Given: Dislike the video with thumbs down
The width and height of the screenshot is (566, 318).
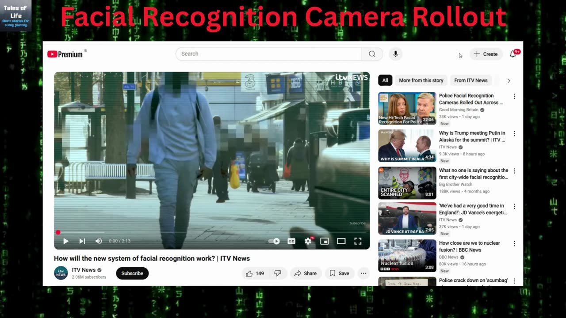Looking at the screenshot, I should click(x=278, y=273).
